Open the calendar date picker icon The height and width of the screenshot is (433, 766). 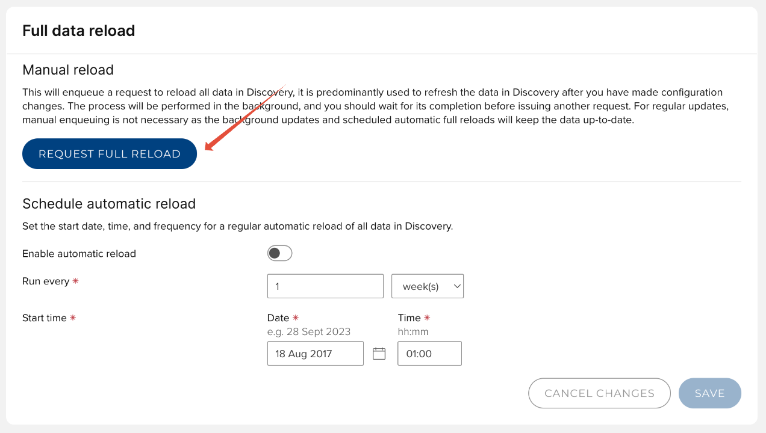click(x=379, y=354)
